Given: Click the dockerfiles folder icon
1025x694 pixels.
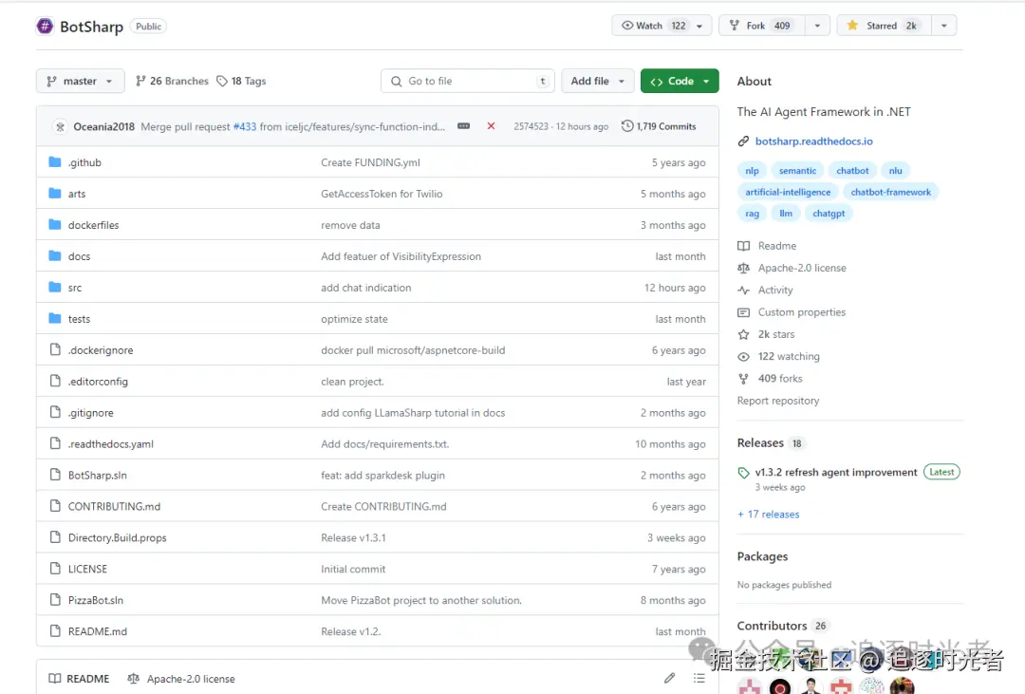Looking at the screenshot, I should click(x=55, y=224).
